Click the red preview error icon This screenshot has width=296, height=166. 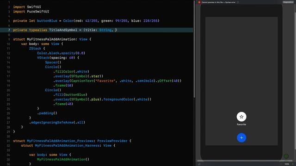(x=199, y=2)
